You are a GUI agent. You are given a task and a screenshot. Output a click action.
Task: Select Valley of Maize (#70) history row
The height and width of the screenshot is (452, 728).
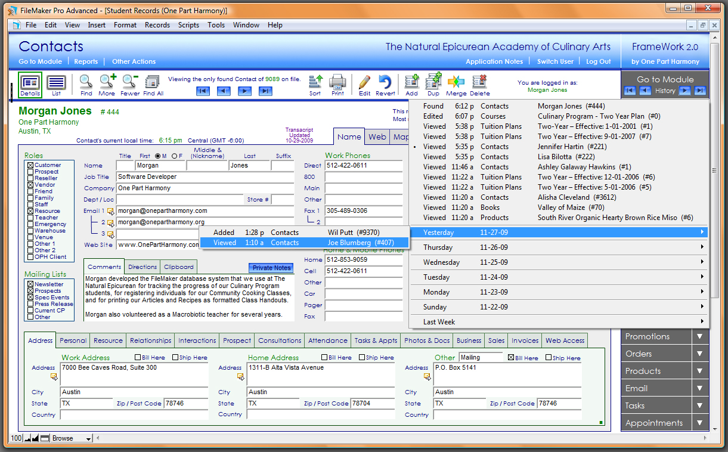click(559, 208)
